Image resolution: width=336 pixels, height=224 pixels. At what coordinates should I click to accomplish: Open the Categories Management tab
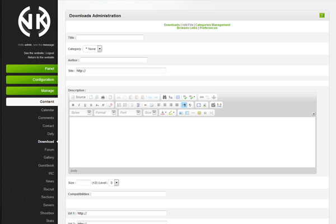(213, 25)
